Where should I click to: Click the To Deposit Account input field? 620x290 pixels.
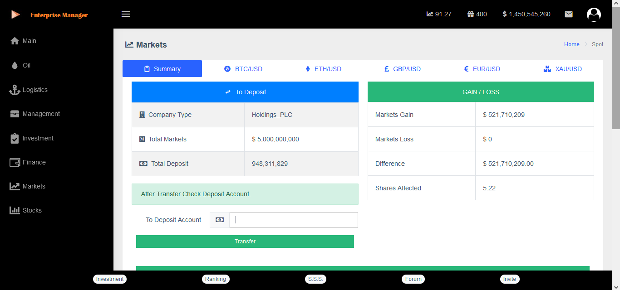pyautogui.click(x=294, y=220)
